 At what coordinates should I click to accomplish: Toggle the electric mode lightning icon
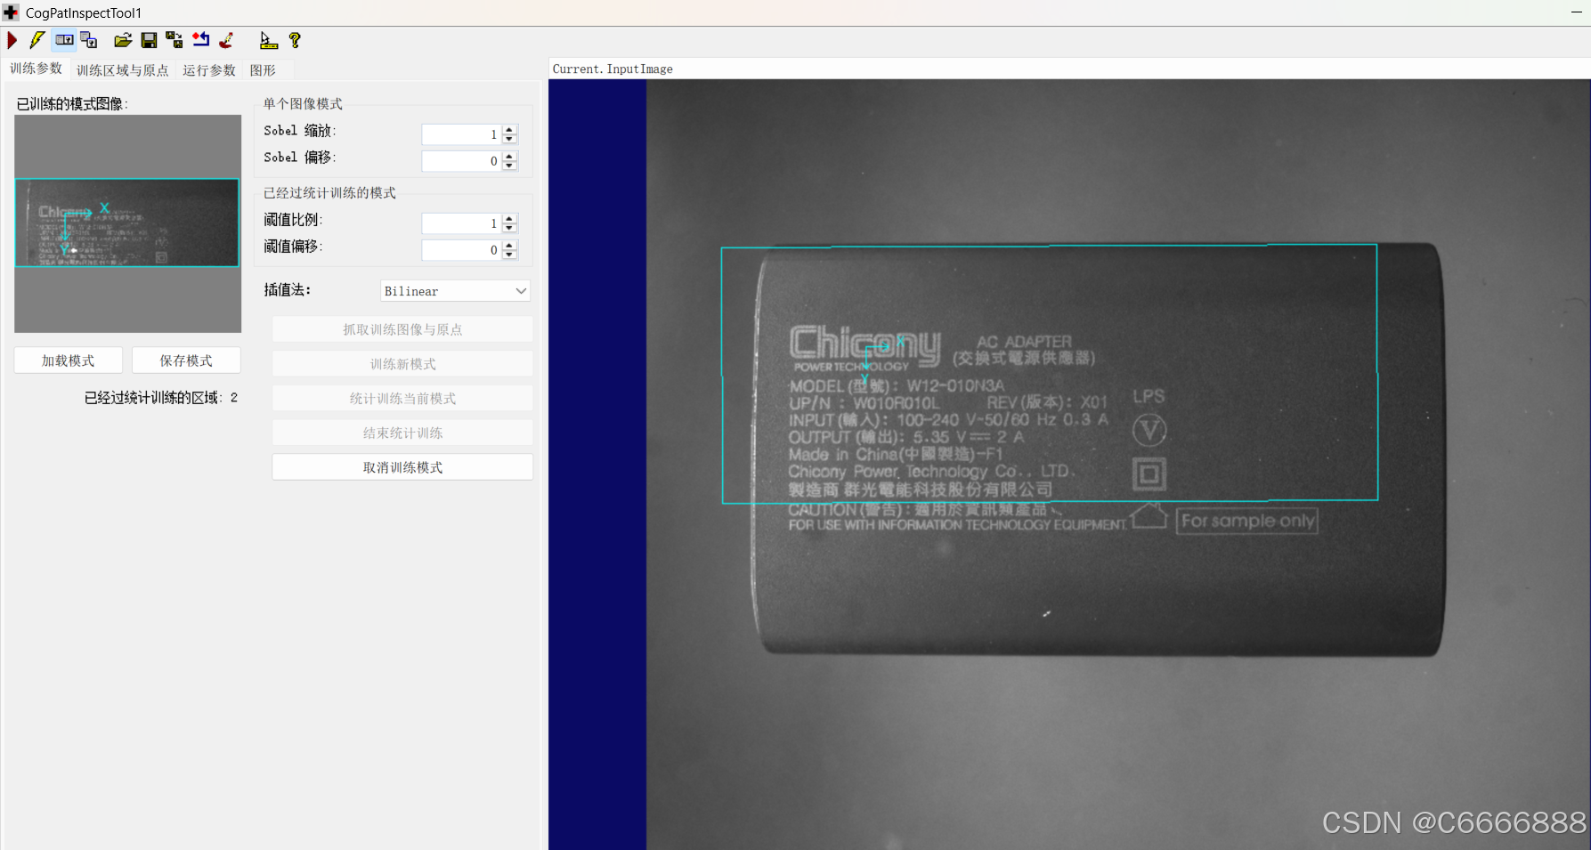37,40
